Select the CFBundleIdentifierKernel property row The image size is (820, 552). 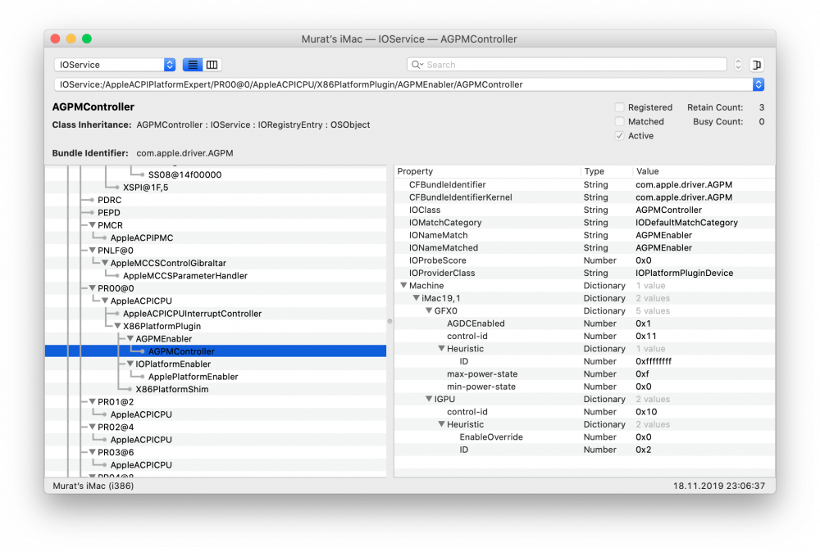click(x=584, y=197)
